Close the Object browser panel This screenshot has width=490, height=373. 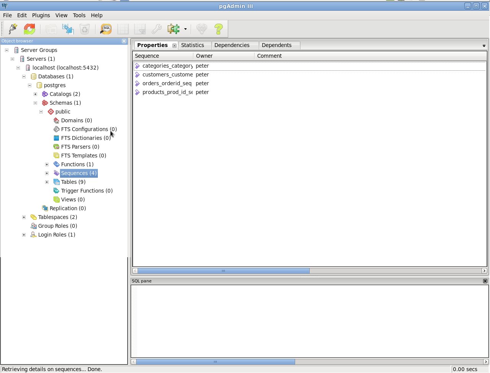(x=124, y=41)
